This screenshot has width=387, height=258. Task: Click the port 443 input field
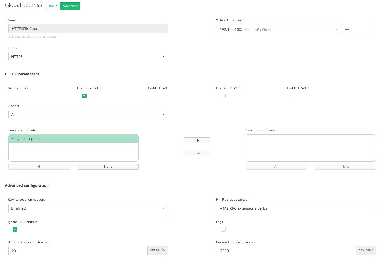pos(358,29)
